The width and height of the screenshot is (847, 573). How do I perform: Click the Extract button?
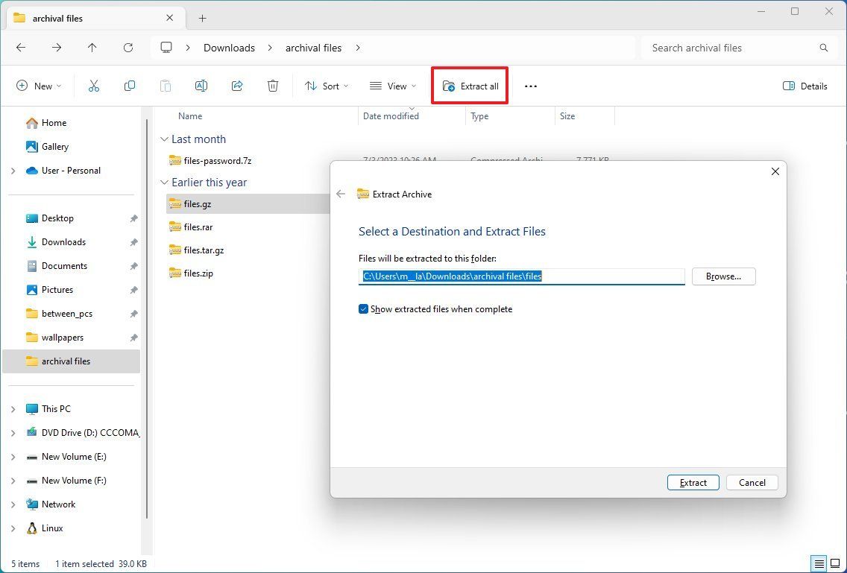point(692,482)
